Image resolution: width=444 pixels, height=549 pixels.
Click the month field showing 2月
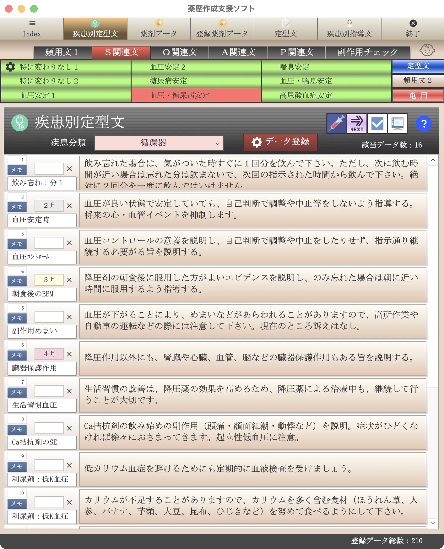(49, 205)
